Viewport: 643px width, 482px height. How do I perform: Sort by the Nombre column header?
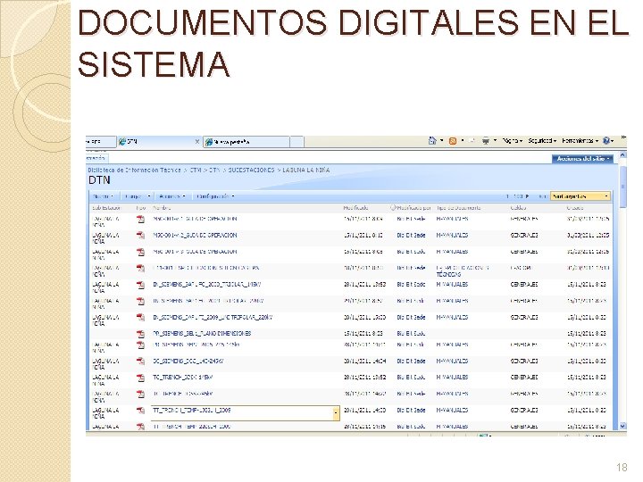point(162,208)
